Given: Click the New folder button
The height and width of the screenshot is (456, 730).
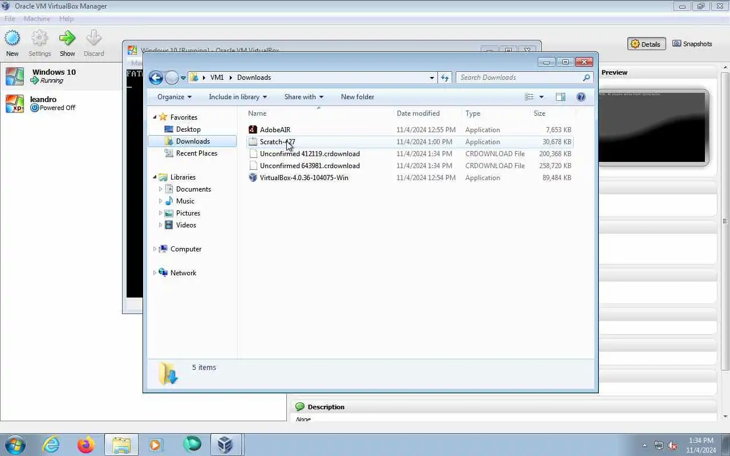Looking at the screenshot, I should click(358, 97).
